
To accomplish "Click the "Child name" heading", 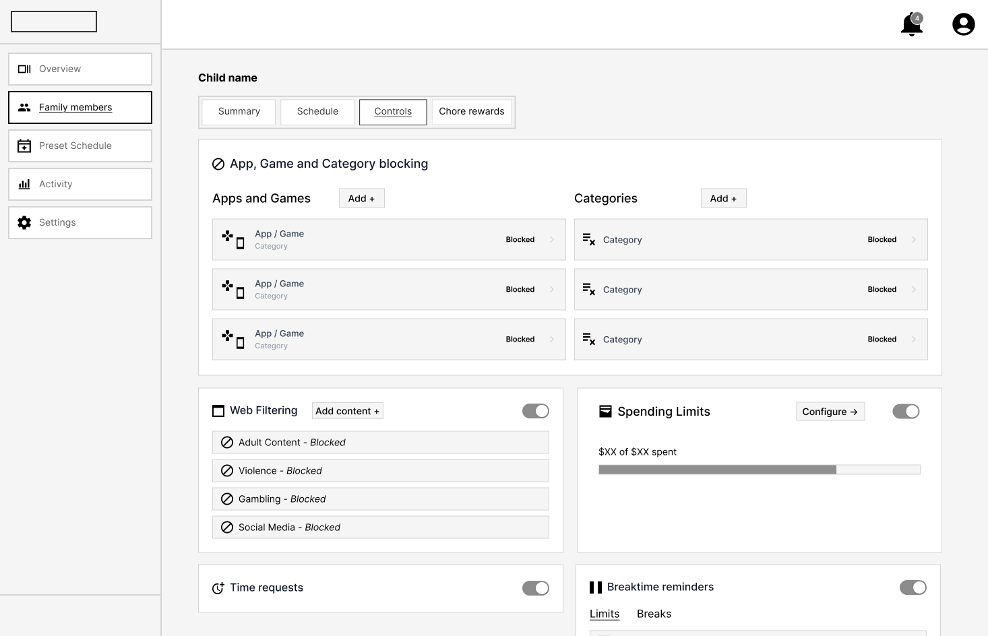I will [228, 77].
